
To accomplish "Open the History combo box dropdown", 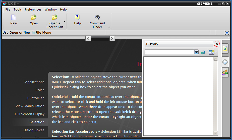I will pos(196,52).
